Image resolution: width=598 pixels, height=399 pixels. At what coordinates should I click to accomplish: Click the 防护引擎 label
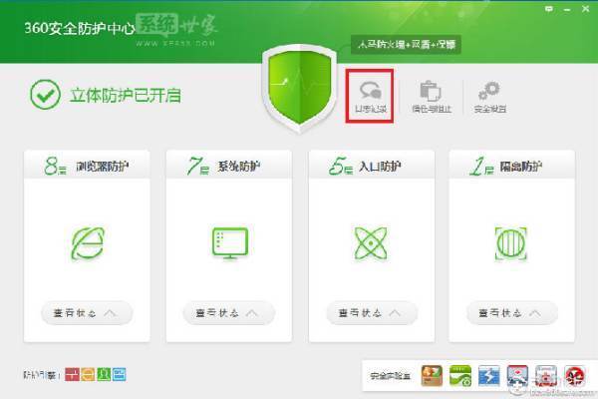(42, 375)
